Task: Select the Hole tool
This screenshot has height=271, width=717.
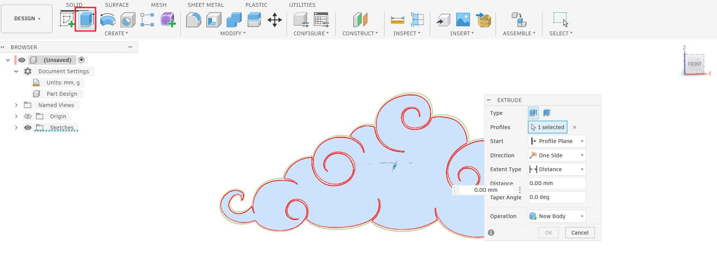Action: (128, 20)
